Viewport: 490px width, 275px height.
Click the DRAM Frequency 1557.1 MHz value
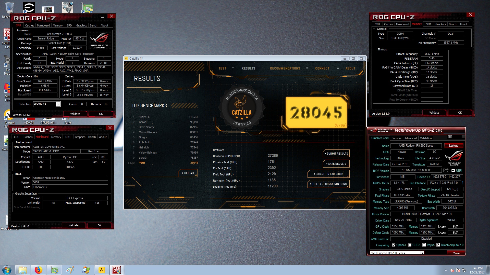pyautogui.click(x=432, y=54)
